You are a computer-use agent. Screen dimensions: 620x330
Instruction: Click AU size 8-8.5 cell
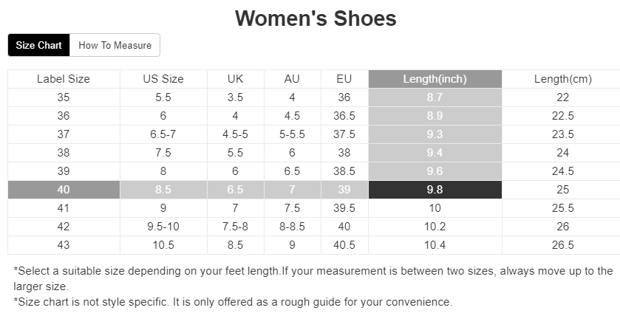point(292,227)
